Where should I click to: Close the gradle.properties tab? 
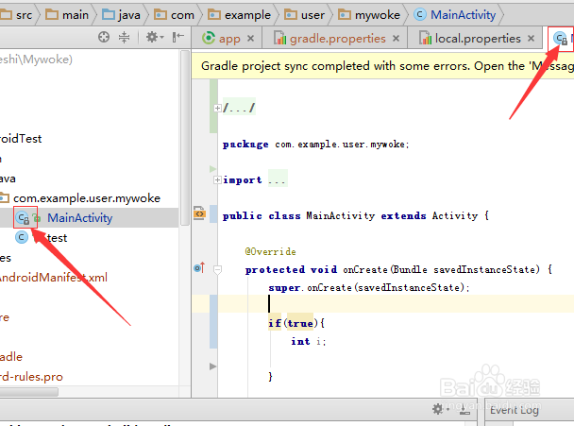click(396, 39)
